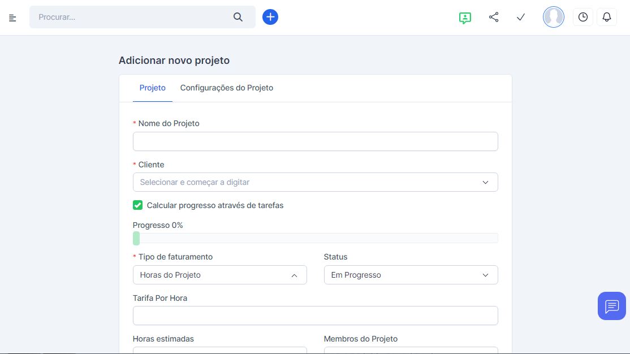Switch to the Projeto tab
The height and width of the screenshot is (354, 630).
click(153, 88)
